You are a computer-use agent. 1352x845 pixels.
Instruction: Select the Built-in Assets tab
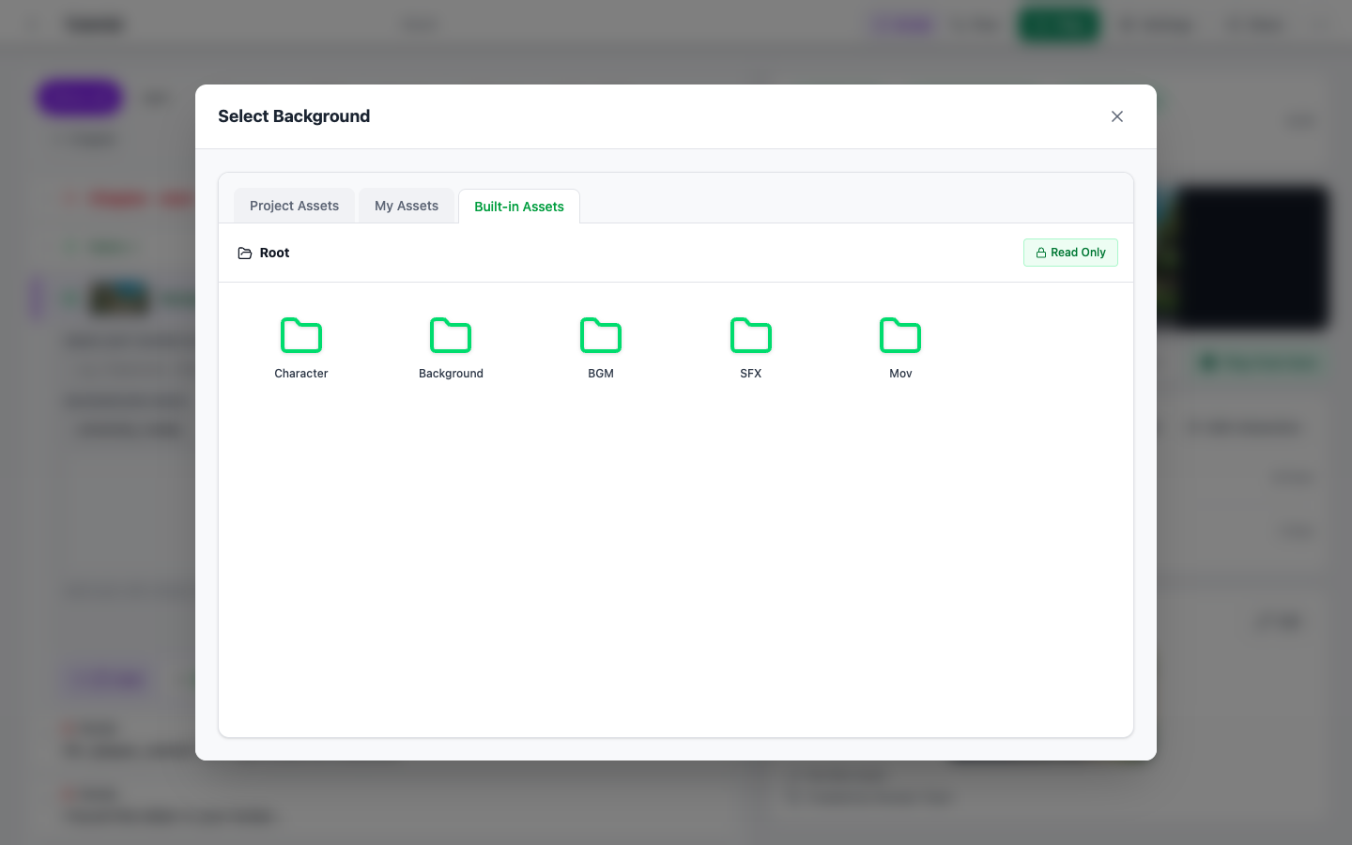(x=519, y=207)
